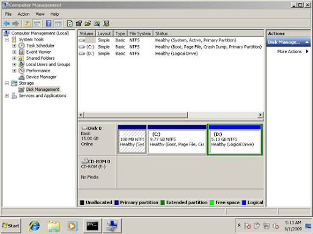Click the Free space light green legend swatch
This screenshot has height=234, width=313.
[x=212, y=202]
